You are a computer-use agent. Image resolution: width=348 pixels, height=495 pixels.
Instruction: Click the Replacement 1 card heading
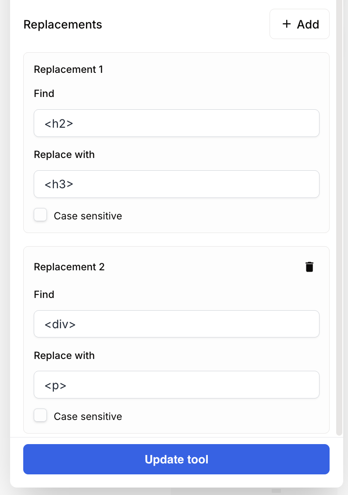point(68,69)
